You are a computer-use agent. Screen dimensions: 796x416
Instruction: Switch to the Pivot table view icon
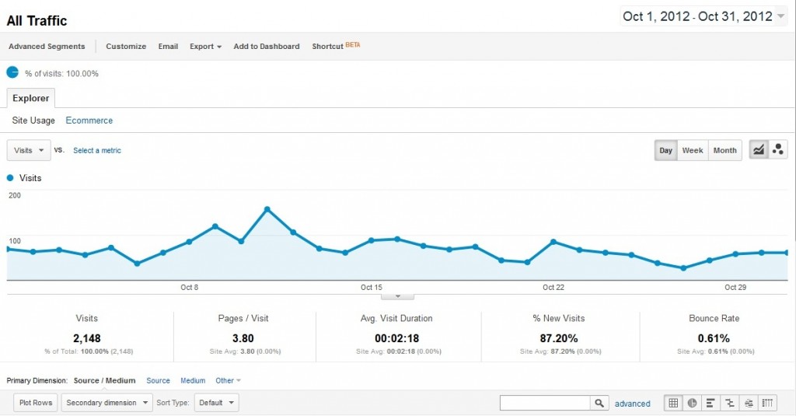(x=767, y=403)
